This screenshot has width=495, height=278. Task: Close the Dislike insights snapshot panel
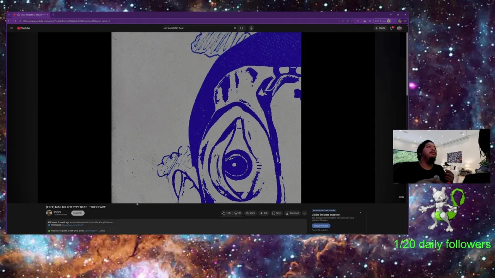(360, 212)
